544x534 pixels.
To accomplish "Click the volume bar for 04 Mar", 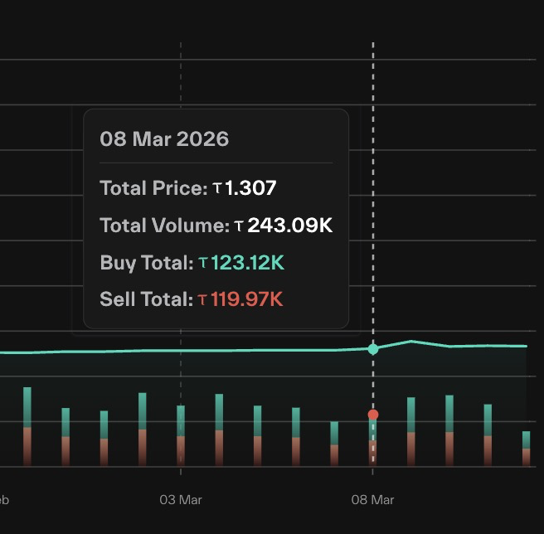I will pyautogui.click(x=219, y=430).
